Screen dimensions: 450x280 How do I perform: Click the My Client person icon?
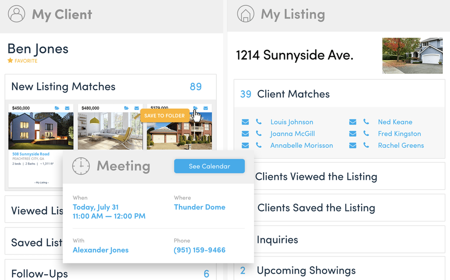(17, 14)
